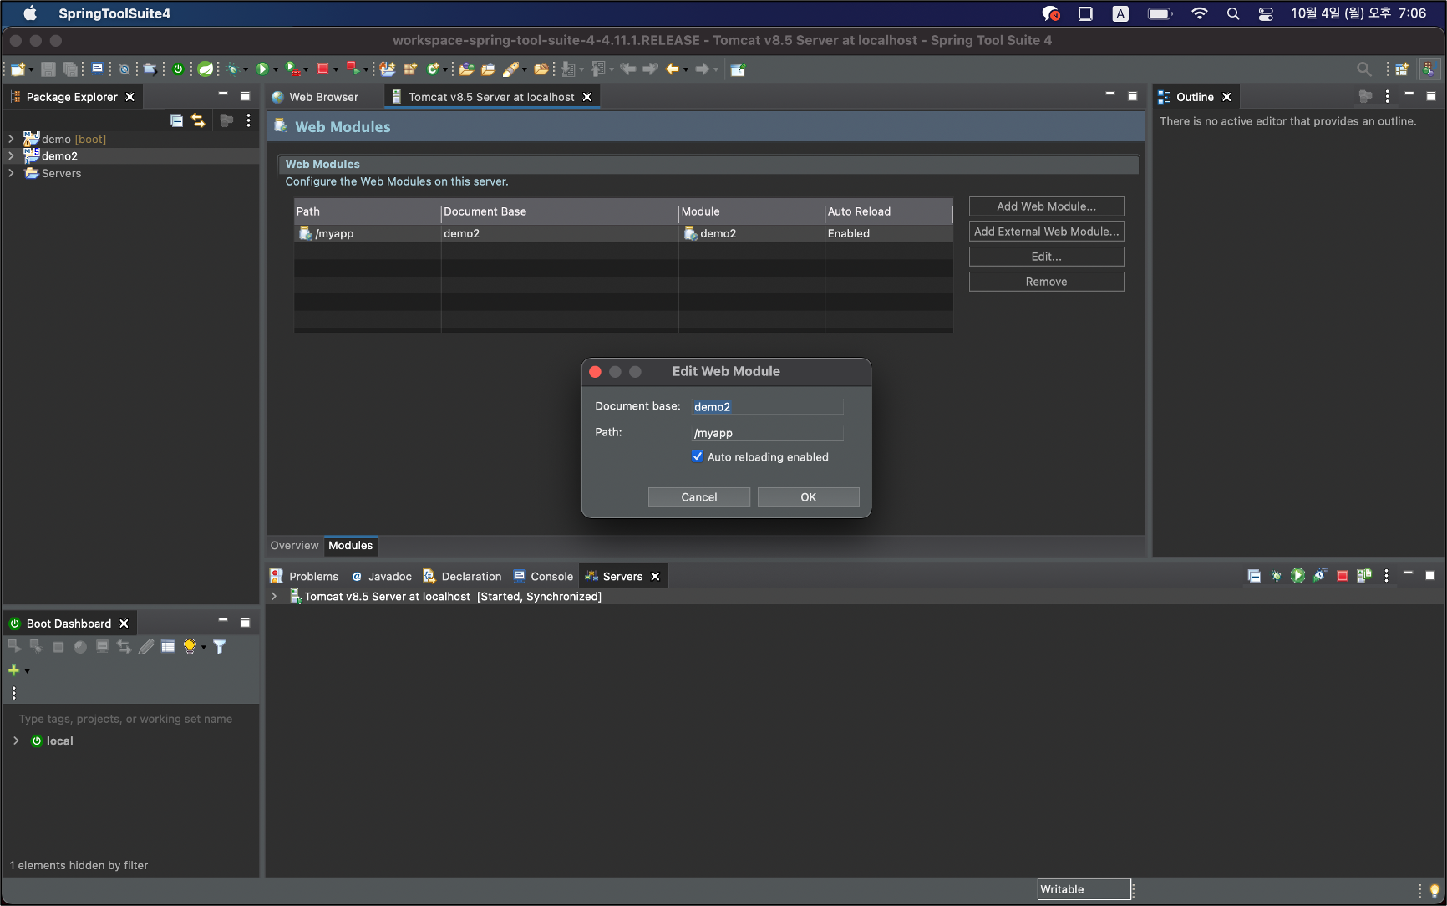Expand the local node in Boot Dashboard
Viewport: 1447px width, 906px height.
tap(16, 741)
